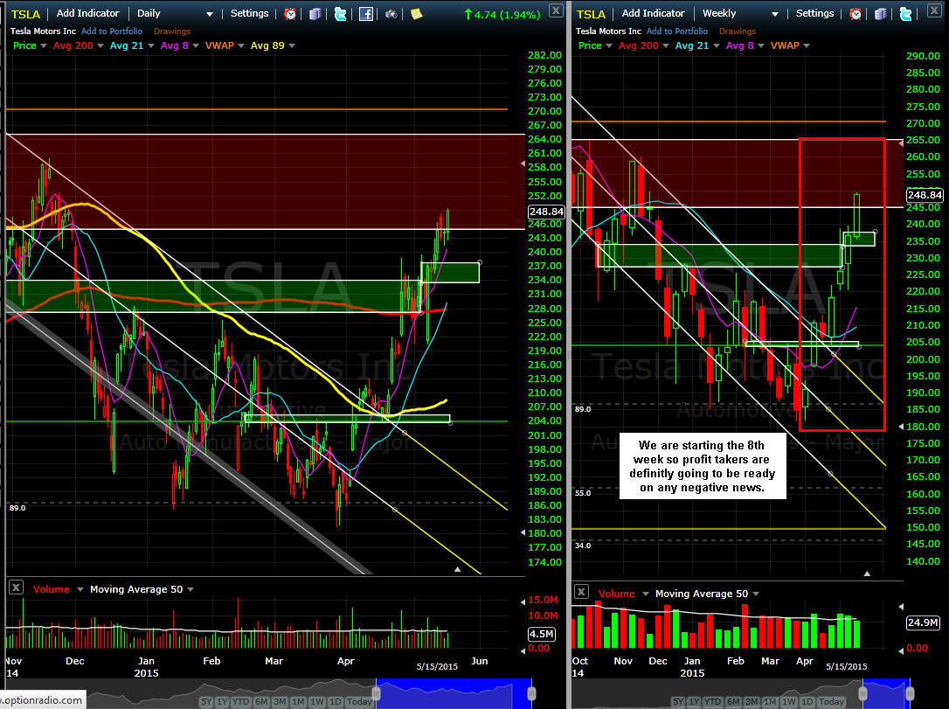This screenshot has width=949, height=709.
Task: Select 3M range on Daily chart
Action: point(281,702)
